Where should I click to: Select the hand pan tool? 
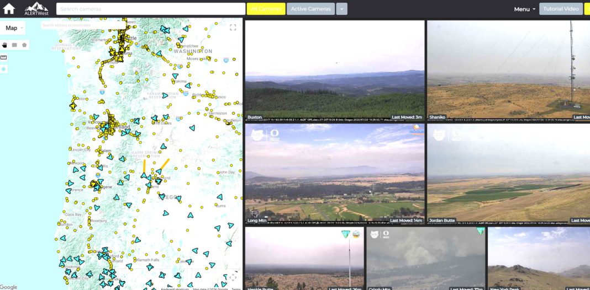click(x=4, y=45)
